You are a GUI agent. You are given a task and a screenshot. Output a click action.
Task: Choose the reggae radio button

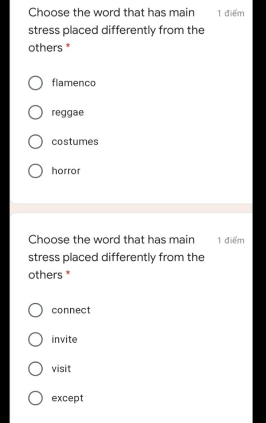(x=35, y=113)
